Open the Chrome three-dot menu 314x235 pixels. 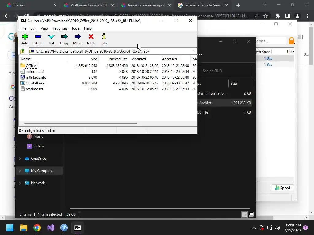point(307,16)
